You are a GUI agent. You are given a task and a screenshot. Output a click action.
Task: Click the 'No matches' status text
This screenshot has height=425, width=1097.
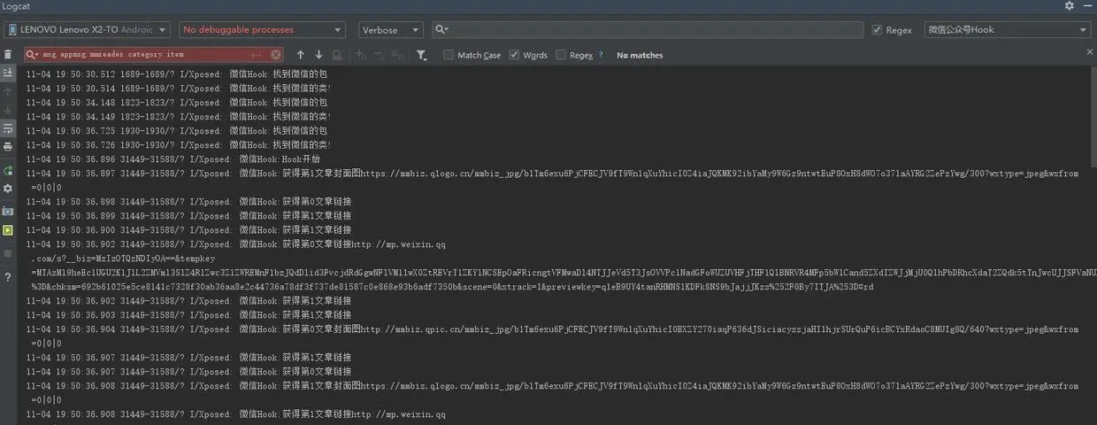tap(640, 55)
